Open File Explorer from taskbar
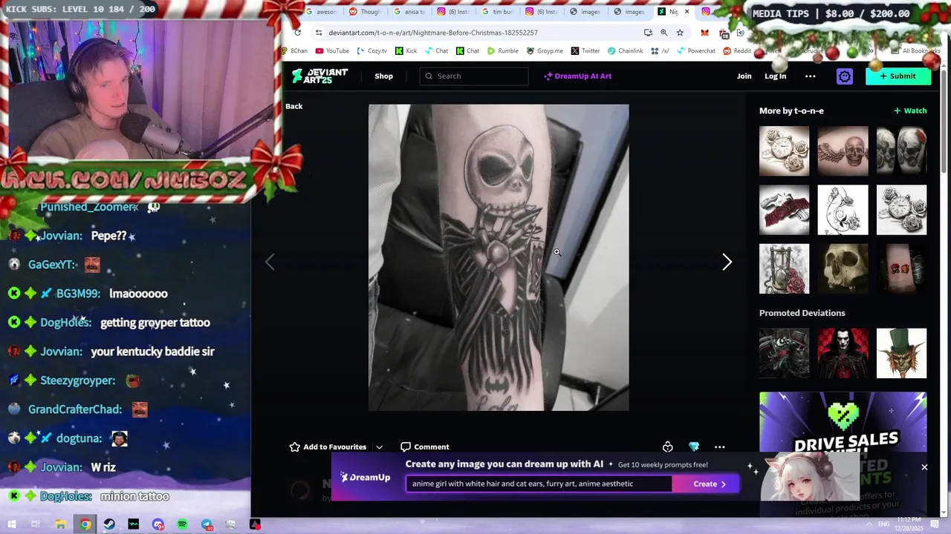This screenshot has height=534, width=951. [60, 524]
